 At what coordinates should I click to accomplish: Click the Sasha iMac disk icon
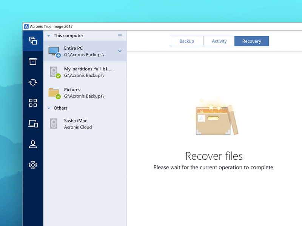coord(54,124)
